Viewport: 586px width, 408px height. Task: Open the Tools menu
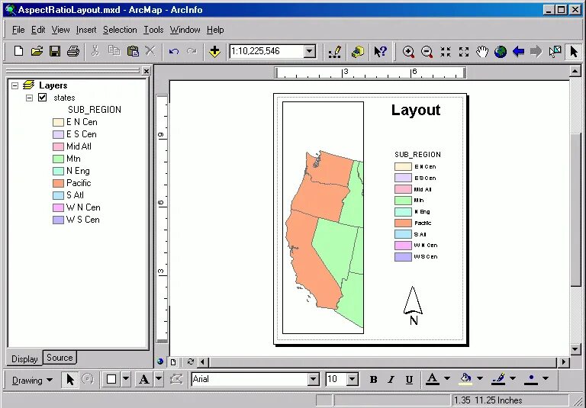[x=153, y=30]
